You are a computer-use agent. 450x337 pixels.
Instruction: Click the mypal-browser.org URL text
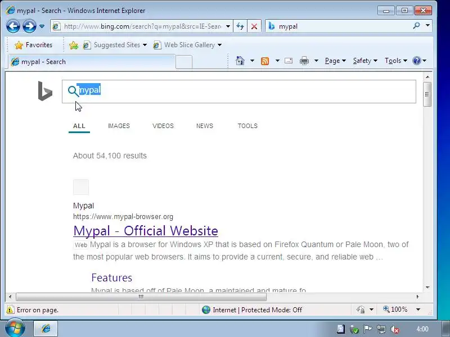click(x=123, y=217)
